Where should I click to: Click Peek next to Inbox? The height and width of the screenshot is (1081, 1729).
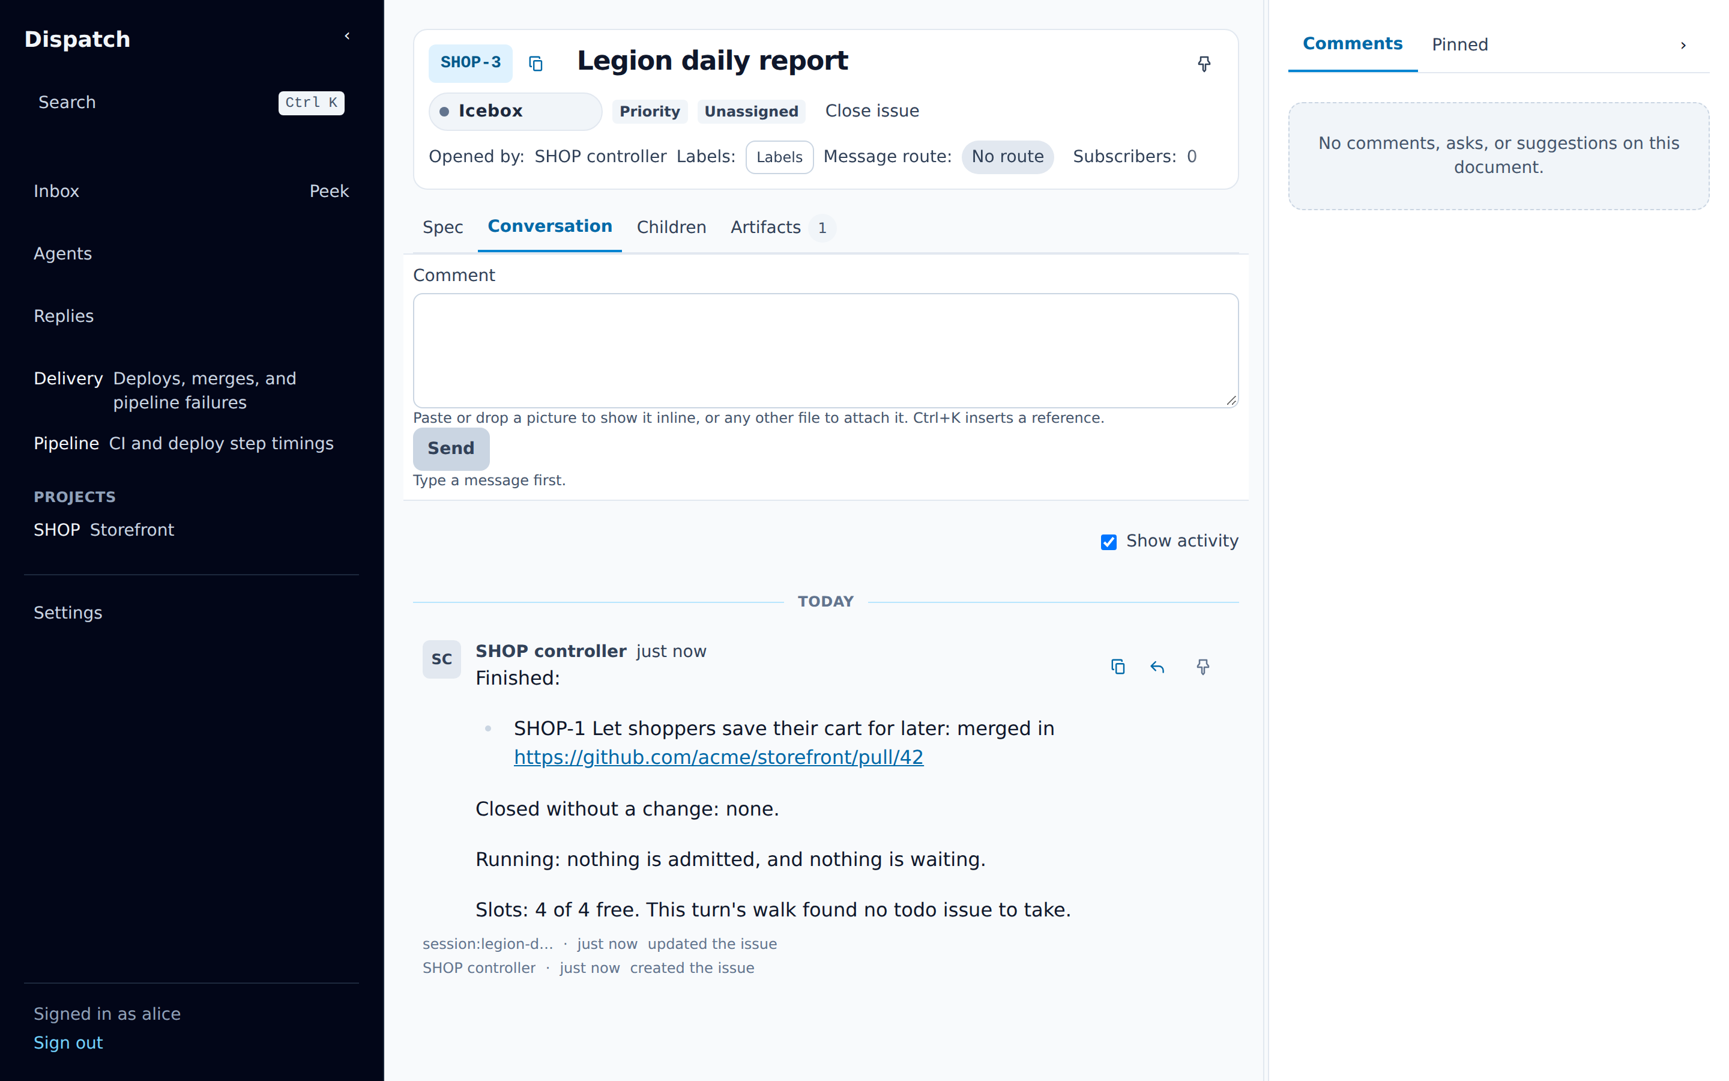[328, 192]
